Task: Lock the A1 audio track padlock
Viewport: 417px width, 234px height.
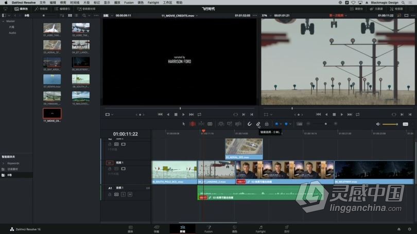Action: (110, 194)
